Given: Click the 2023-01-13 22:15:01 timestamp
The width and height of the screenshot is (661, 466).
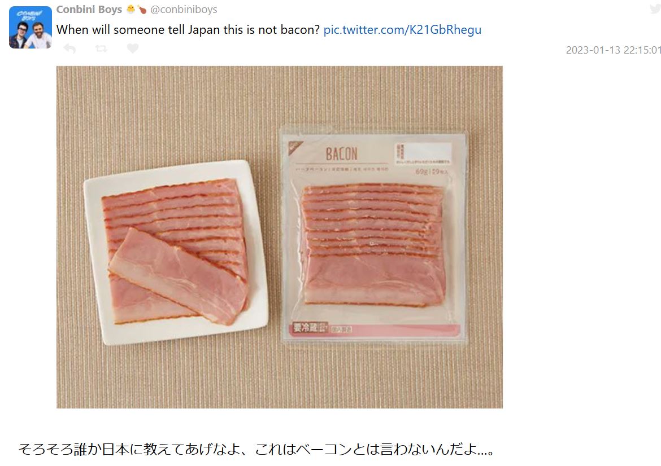Looking at the screenshot, I should click(613, 50).
